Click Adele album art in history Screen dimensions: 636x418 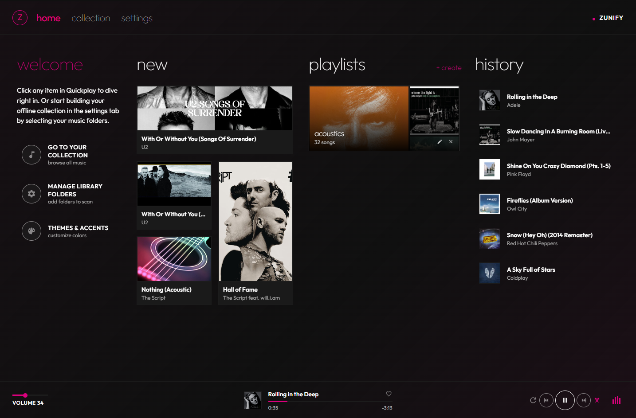point(490,100)
